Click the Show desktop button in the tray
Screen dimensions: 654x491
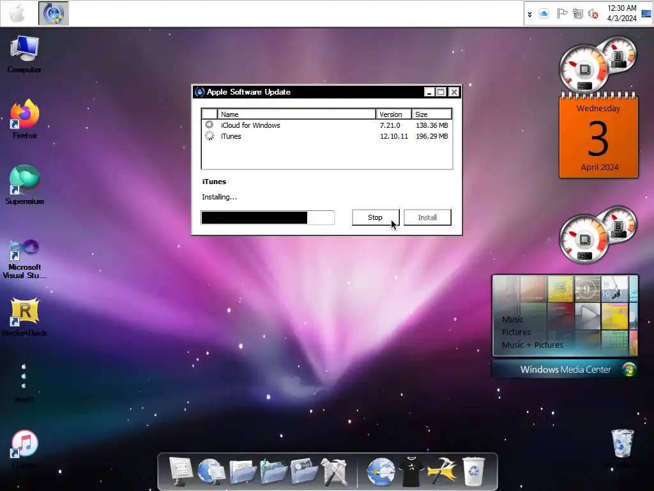pyautogui.click(x=646, y=14)
